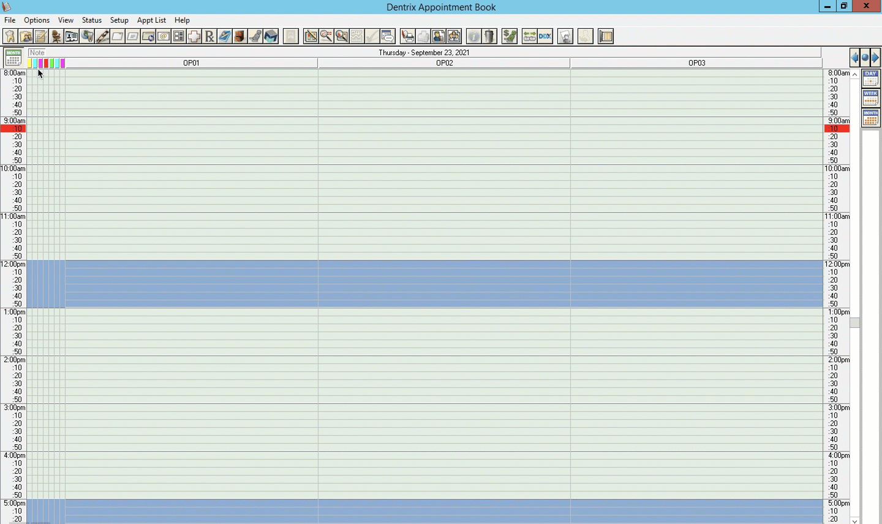The height and width of the screenshot is (524, 882).
Task: Click the Prescriptions Rx toolbar icon
Action: [209, 37]
